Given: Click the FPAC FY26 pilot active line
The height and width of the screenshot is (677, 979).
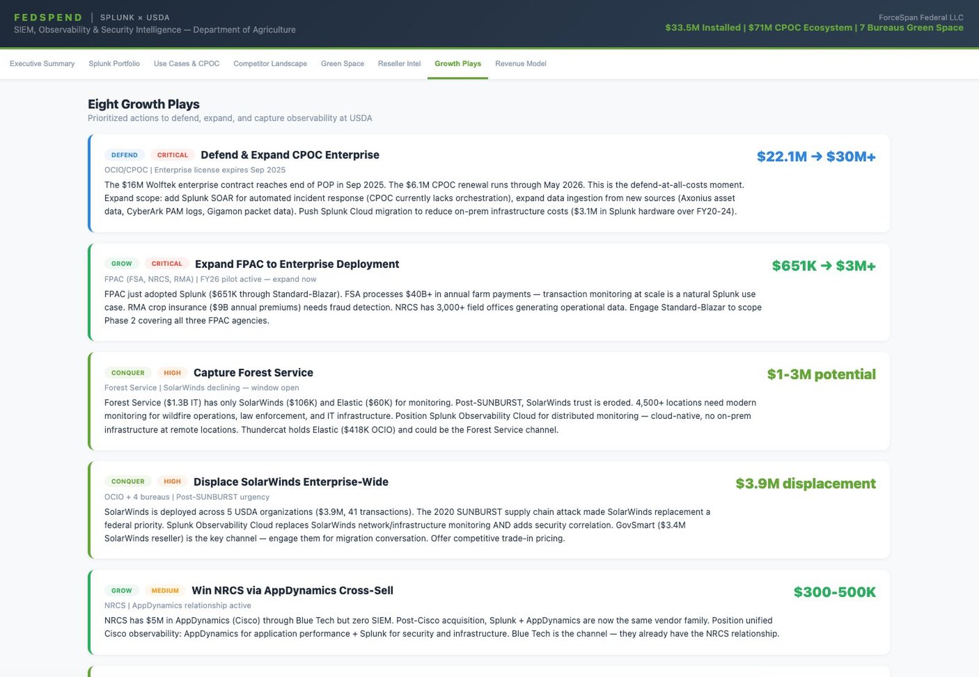Looking at the screenshot, I should pos(210,279).
